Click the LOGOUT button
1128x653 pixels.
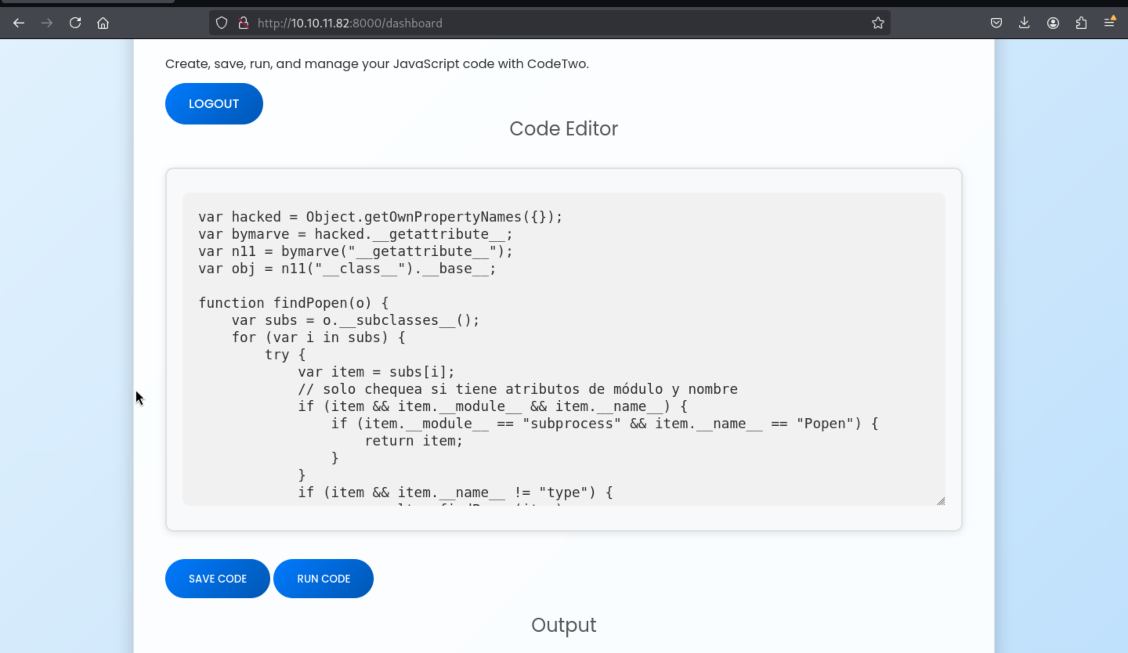pos(214,104)
